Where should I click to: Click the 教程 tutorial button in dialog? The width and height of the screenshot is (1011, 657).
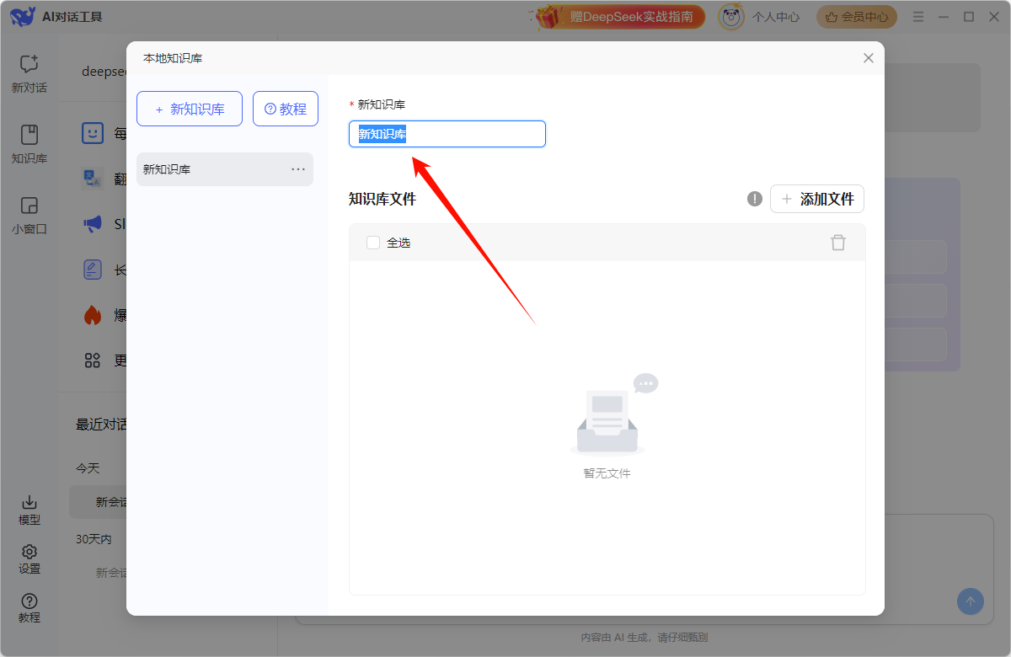(x=286, y=109)
